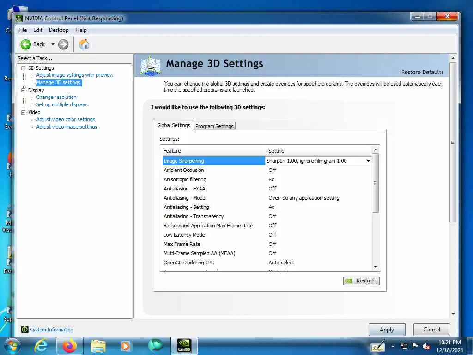Collapse the 3D Settings tree node
Viewport: 473px width, 355px height.
point(23,68)
